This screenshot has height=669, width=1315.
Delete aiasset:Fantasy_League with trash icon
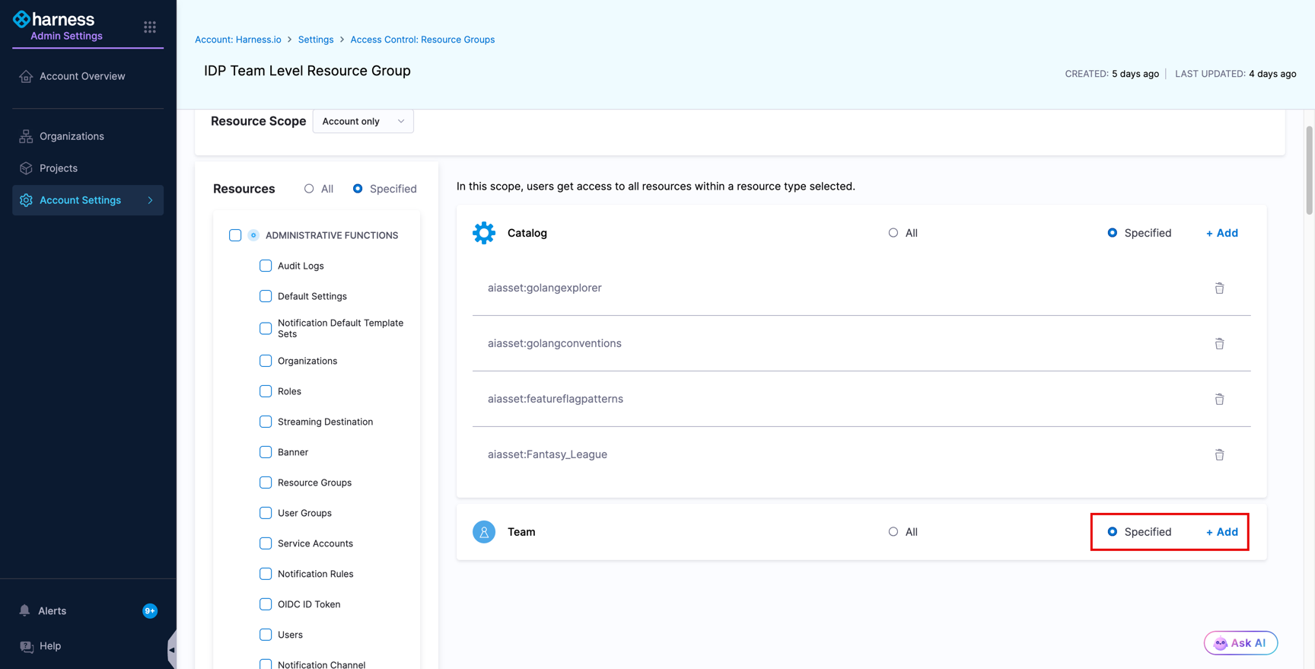coord(1219,454)
